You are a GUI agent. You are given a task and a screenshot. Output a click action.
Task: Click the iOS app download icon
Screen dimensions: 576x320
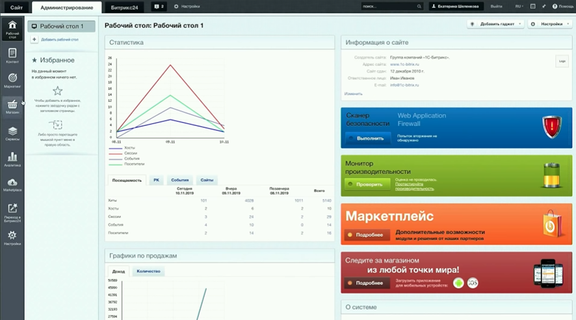(473, 283)
